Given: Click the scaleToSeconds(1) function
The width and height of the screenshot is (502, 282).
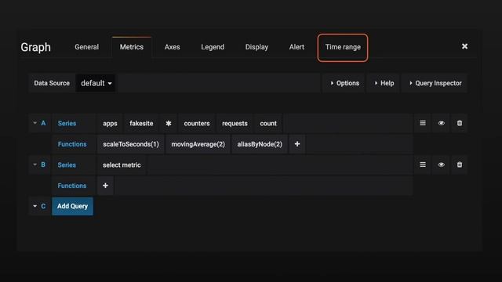Looking at the screenshot, I should [x=131, y=144].
